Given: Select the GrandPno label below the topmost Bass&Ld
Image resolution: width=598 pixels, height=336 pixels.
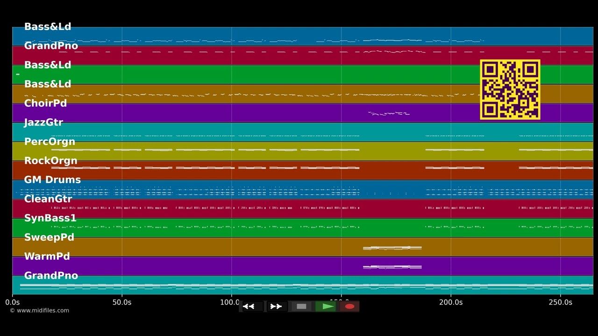Looking at the screenshot, I should pos(51,46).
